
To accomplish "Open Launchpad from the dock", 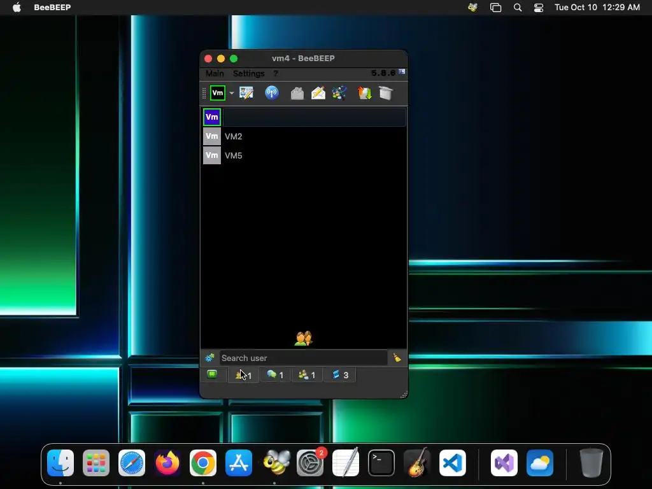I will click(96, 463).
